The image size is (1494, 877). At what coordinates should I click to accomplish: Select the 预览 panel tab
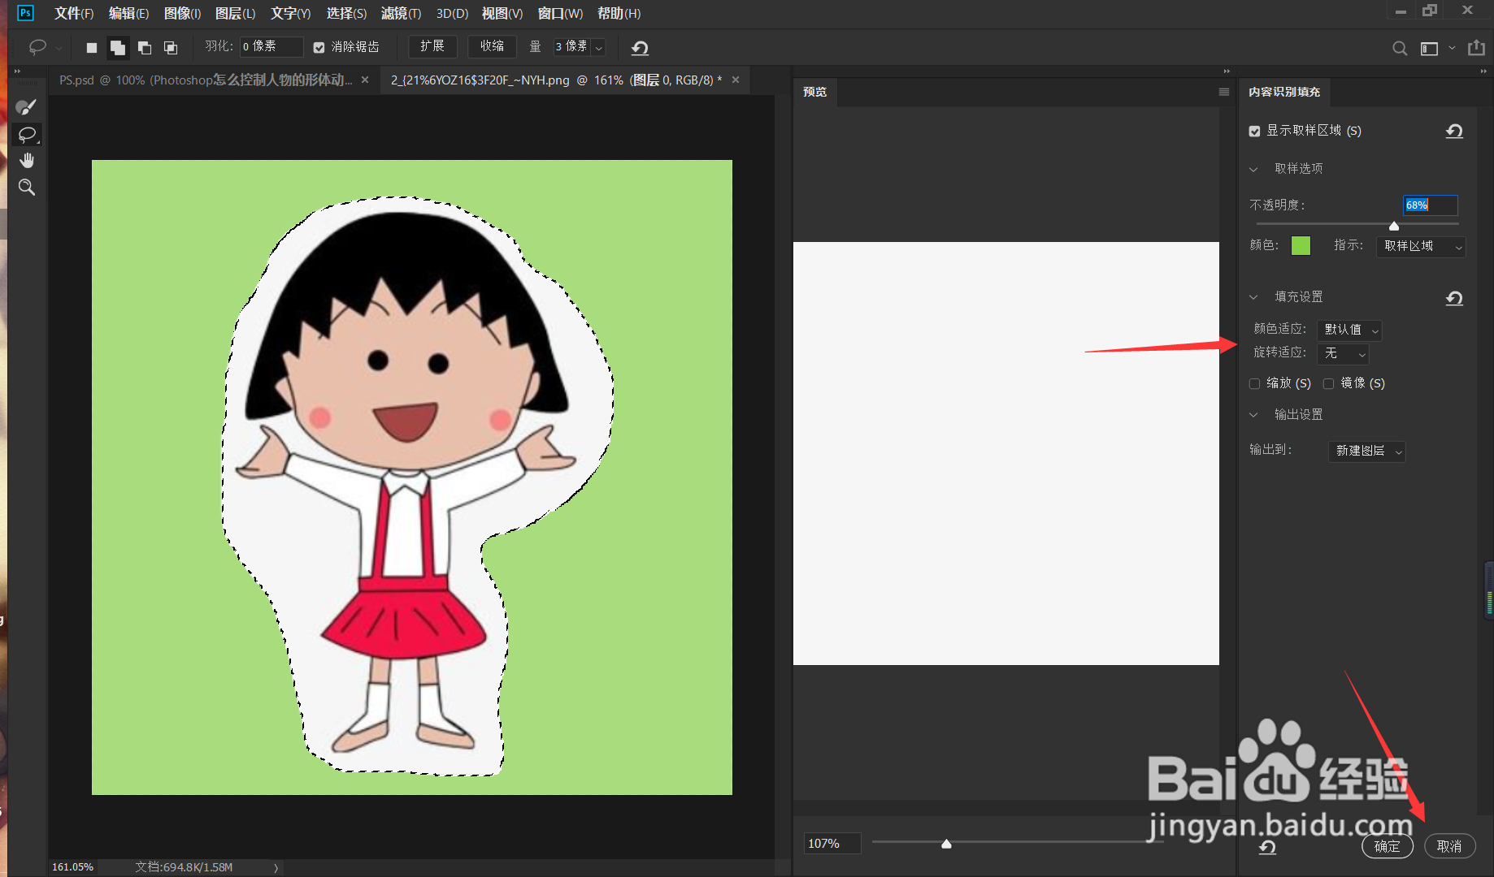pos(814,92)
